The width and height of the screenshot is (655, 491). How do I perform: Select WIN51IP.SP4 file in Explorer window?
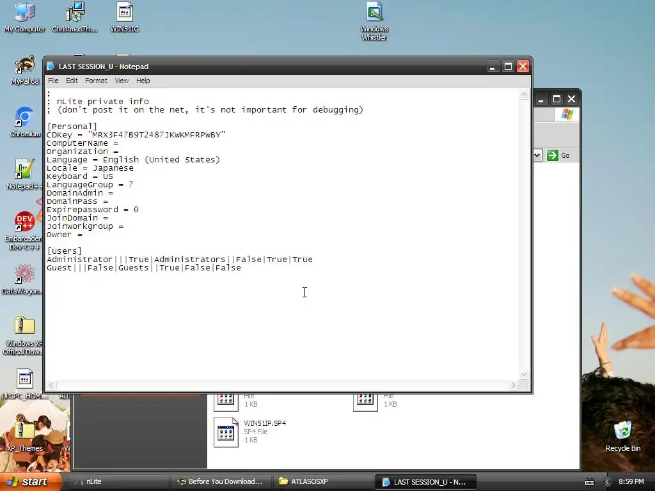click(x=251, y=432)
